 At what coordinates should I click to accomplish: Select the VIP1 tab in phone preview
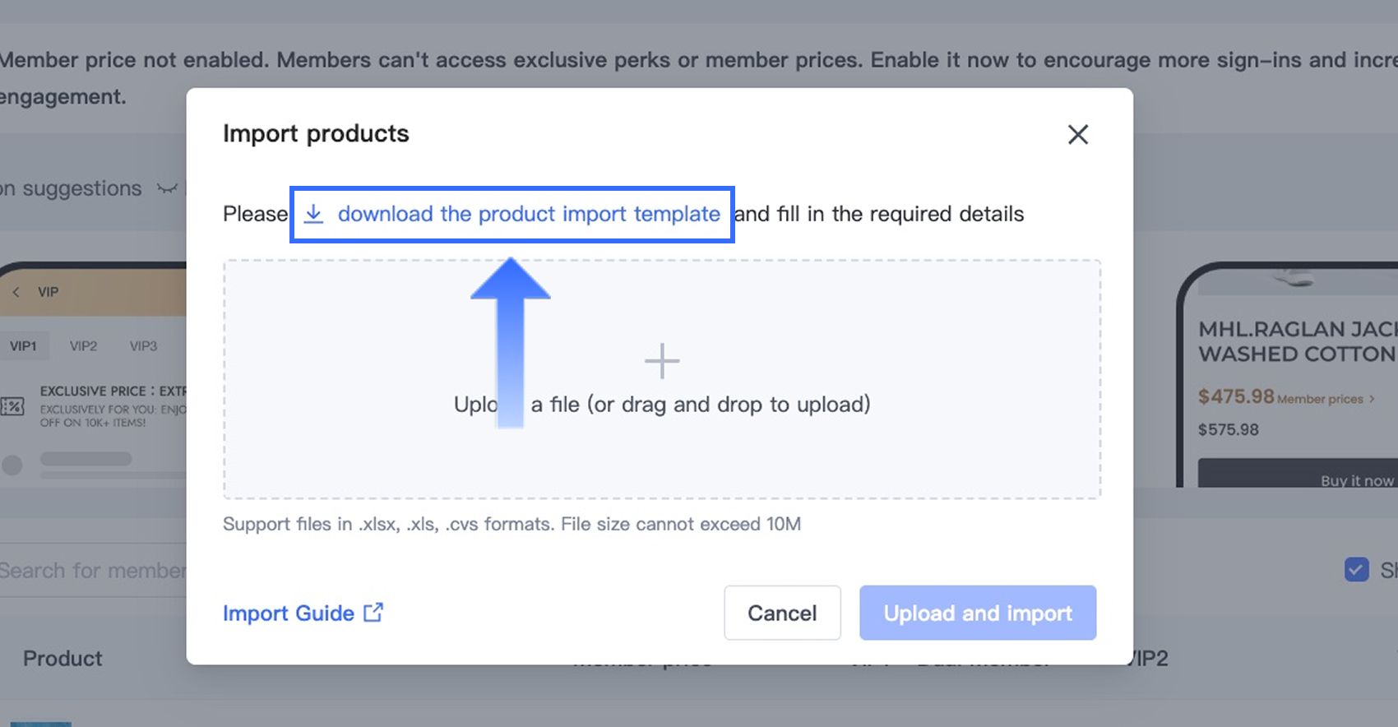pos(23,346)
